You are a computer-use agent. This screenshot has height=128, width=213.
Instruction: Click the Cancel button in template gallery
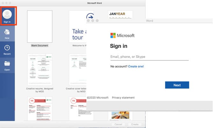pyautogui.click(x=118, y=124)
